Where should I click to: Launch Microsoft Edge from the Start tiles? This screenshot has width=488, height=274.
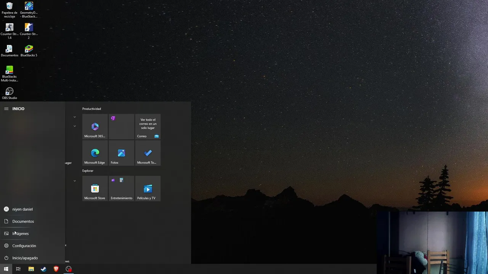[x=95, y=153]
